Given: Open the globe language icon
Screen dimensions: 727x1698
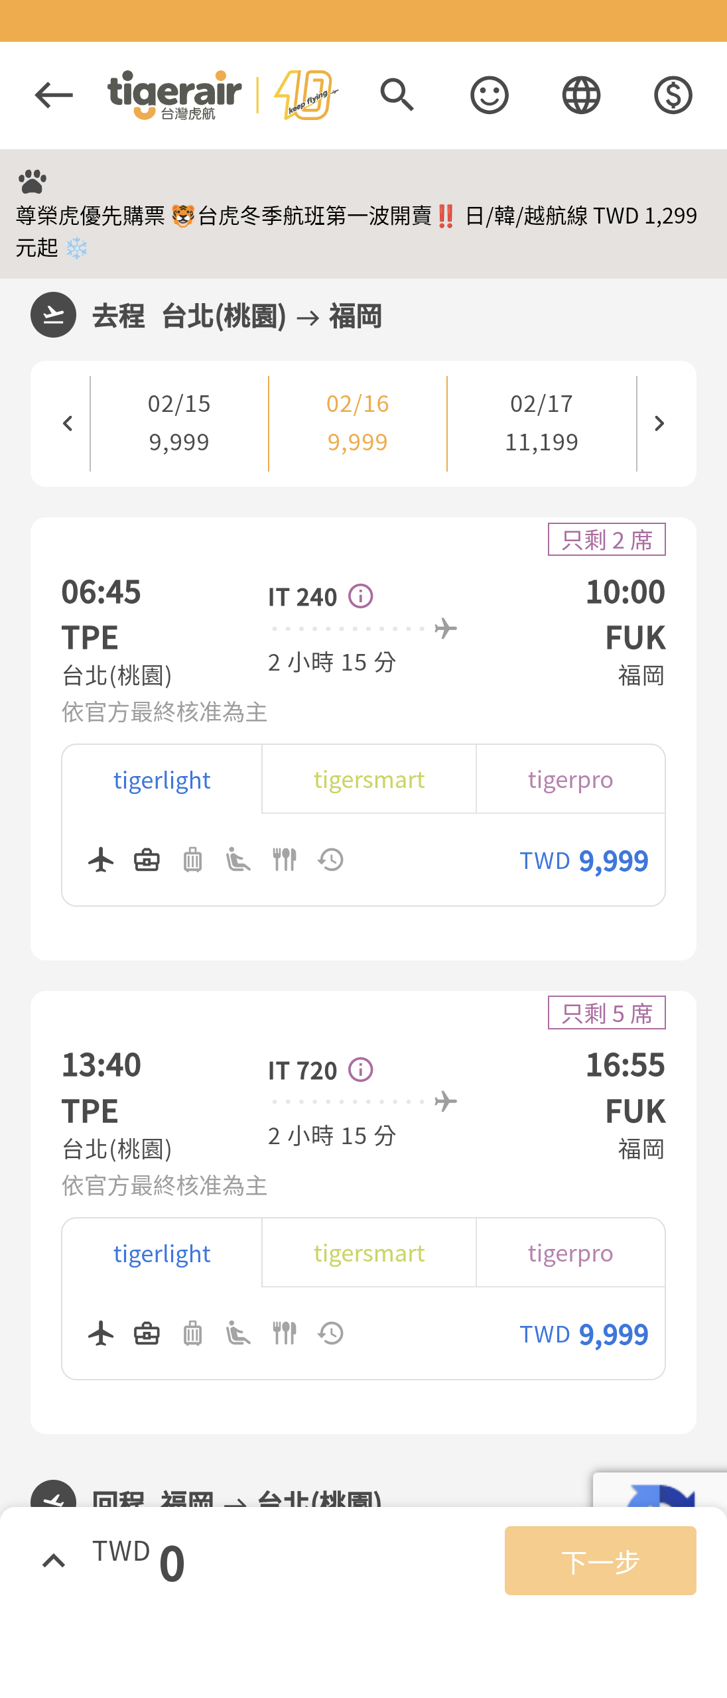Looking at the screenshot, I should [581, 95].
